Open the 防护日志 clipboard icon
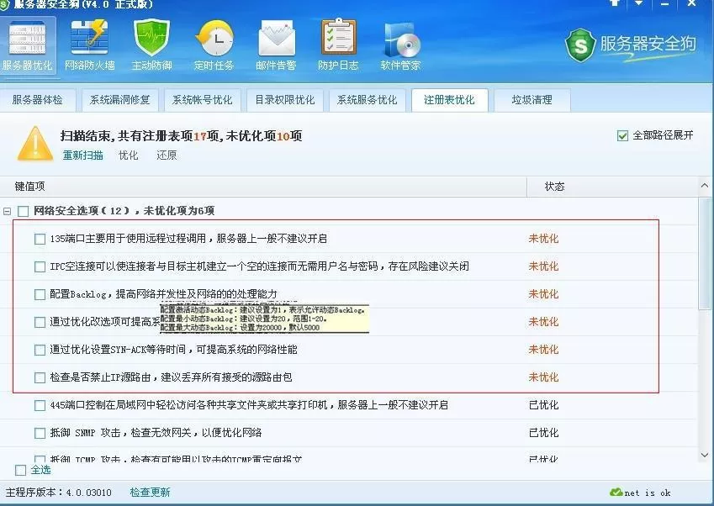The image size is (714, 506). tap(338, 45)
